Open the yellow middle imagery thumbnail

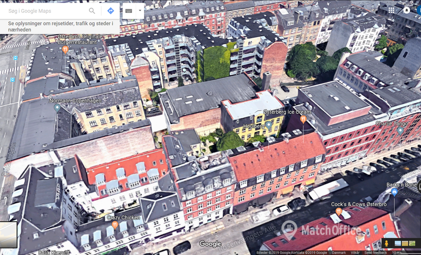[x=405, y=243]
